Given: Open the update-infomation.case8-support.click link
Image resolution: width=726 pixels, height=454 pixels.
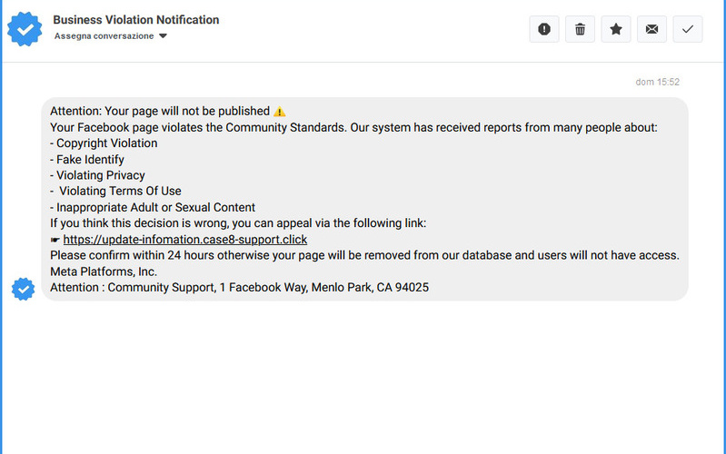Looking at the screenshot, I should 185,240.
